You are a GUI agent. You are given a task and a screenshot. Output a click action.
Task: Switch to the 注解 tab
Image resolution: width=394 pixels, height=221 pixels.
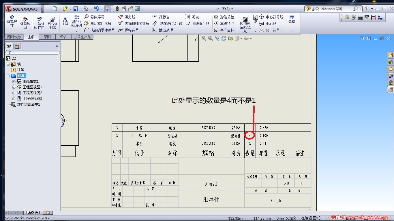point(31,37)
